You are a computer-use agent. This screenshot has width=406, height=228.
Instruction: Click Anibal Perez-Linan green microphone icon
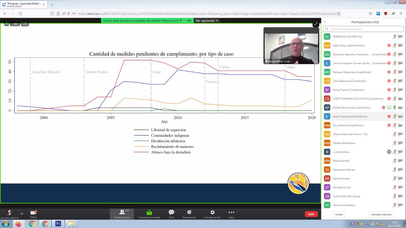point(395,108)
